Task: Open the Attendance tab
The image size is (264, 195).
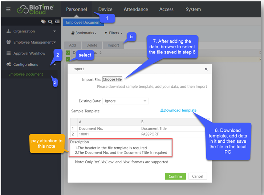Action: (x=136, y=9)
